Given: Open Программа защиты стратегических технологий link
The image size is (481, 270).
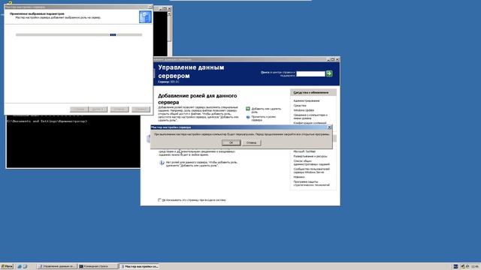Looking at the screenshot, I should click(312, 183).
